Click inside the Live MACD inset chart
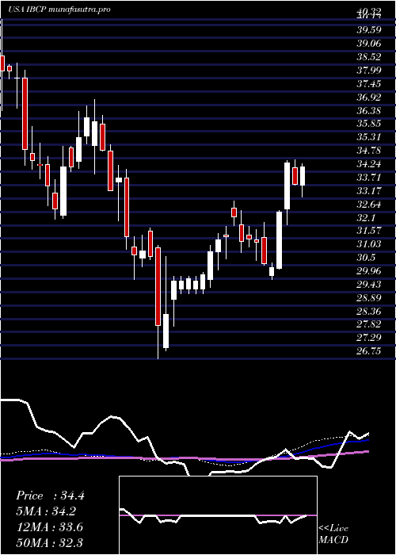This screenshot has width=396, height=555. point(218,515)
